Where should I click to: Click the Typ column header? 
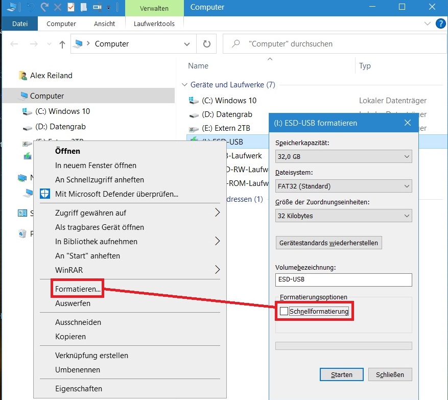tap(365, 66)
